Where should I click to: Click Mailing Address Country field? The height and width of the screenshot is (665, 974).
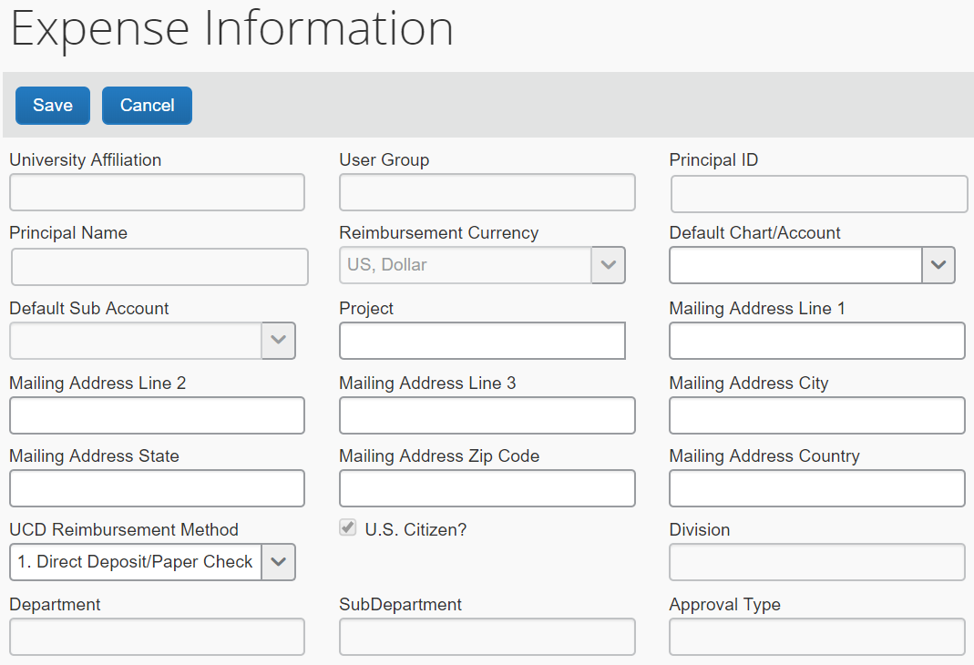pyautogui.click(x=817, y=488)
